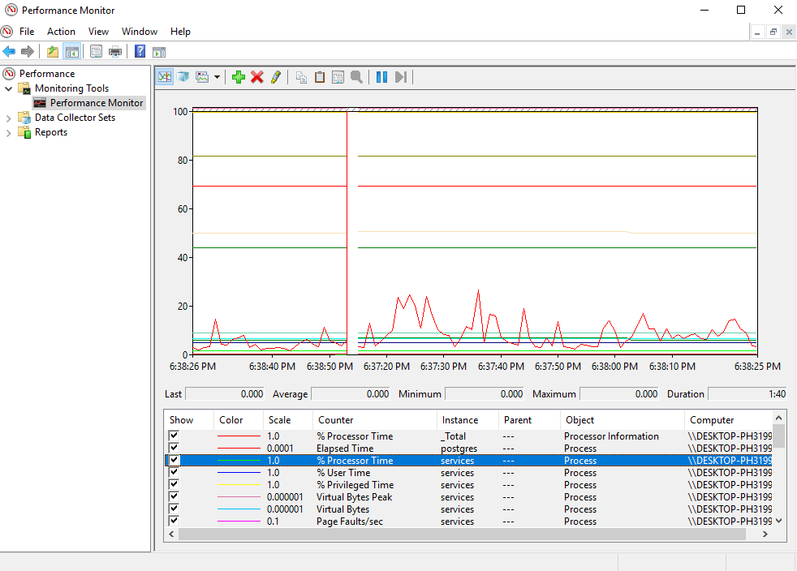Open the counter list Properties icon

tap(337, 76)
